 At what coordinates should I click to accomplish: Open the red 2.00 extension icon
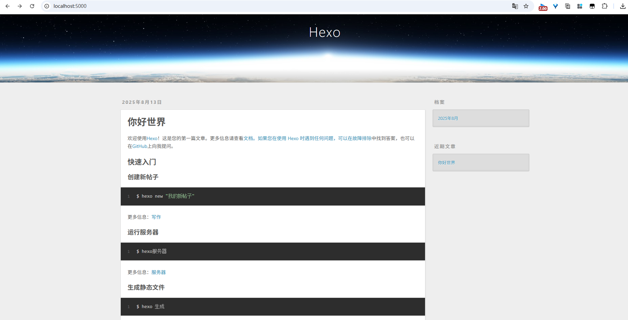point(543,7)
